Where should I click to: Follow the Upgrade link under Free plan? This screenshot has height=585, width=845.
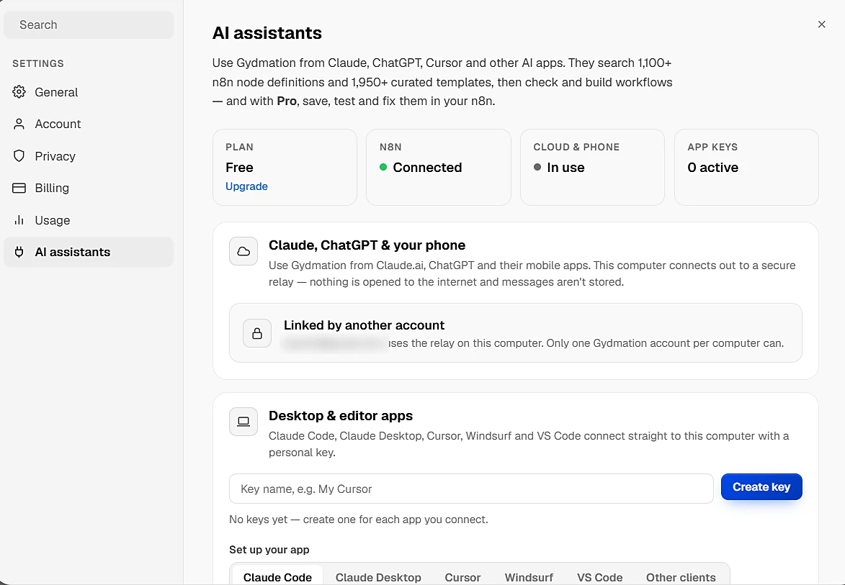coord(246,186)
